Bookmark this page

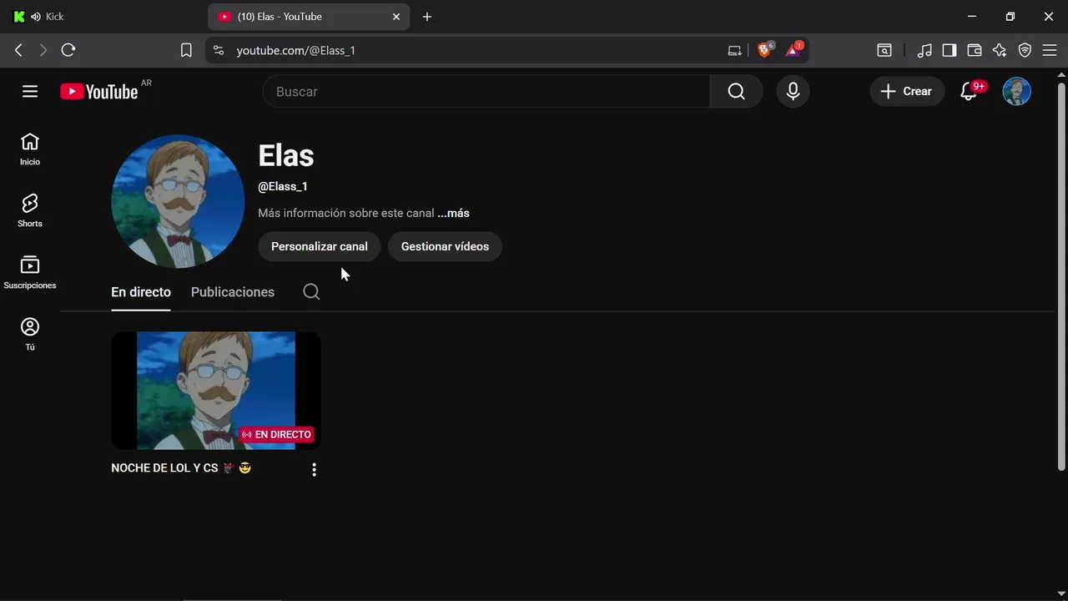(186, 50)
